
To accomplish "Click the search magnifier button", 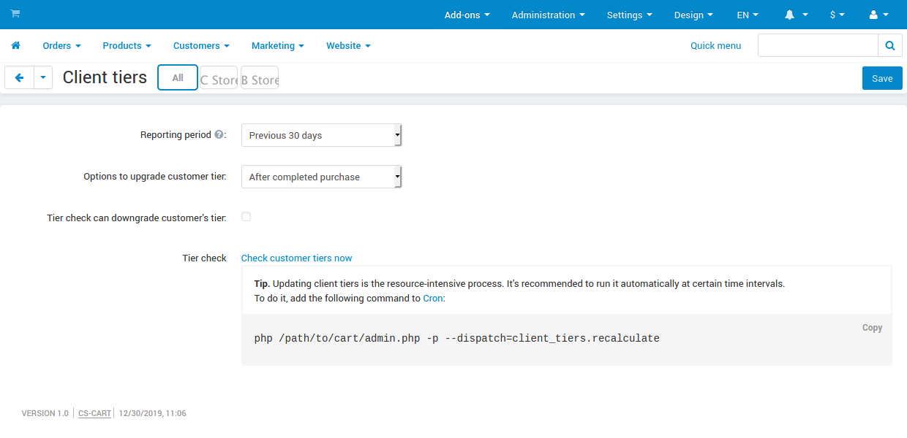I will coord(890,45).
